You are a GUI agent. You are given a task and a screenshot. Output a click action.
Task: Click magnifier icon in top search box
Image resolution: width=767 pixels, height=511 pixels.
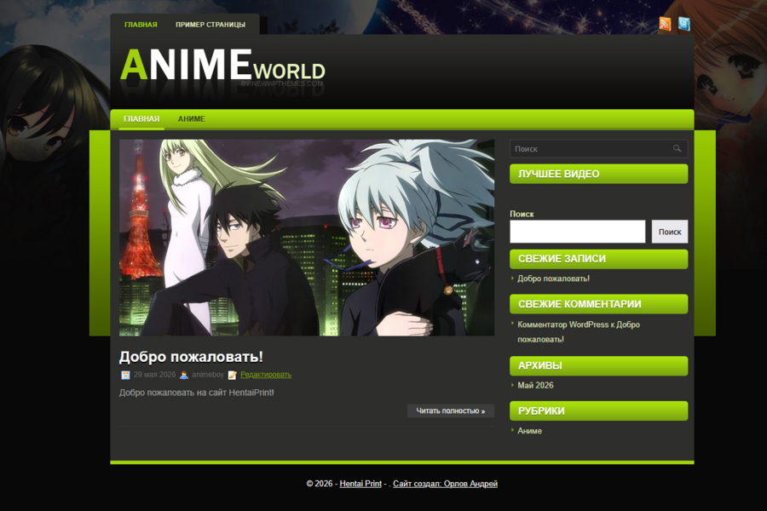coord(677,149)
